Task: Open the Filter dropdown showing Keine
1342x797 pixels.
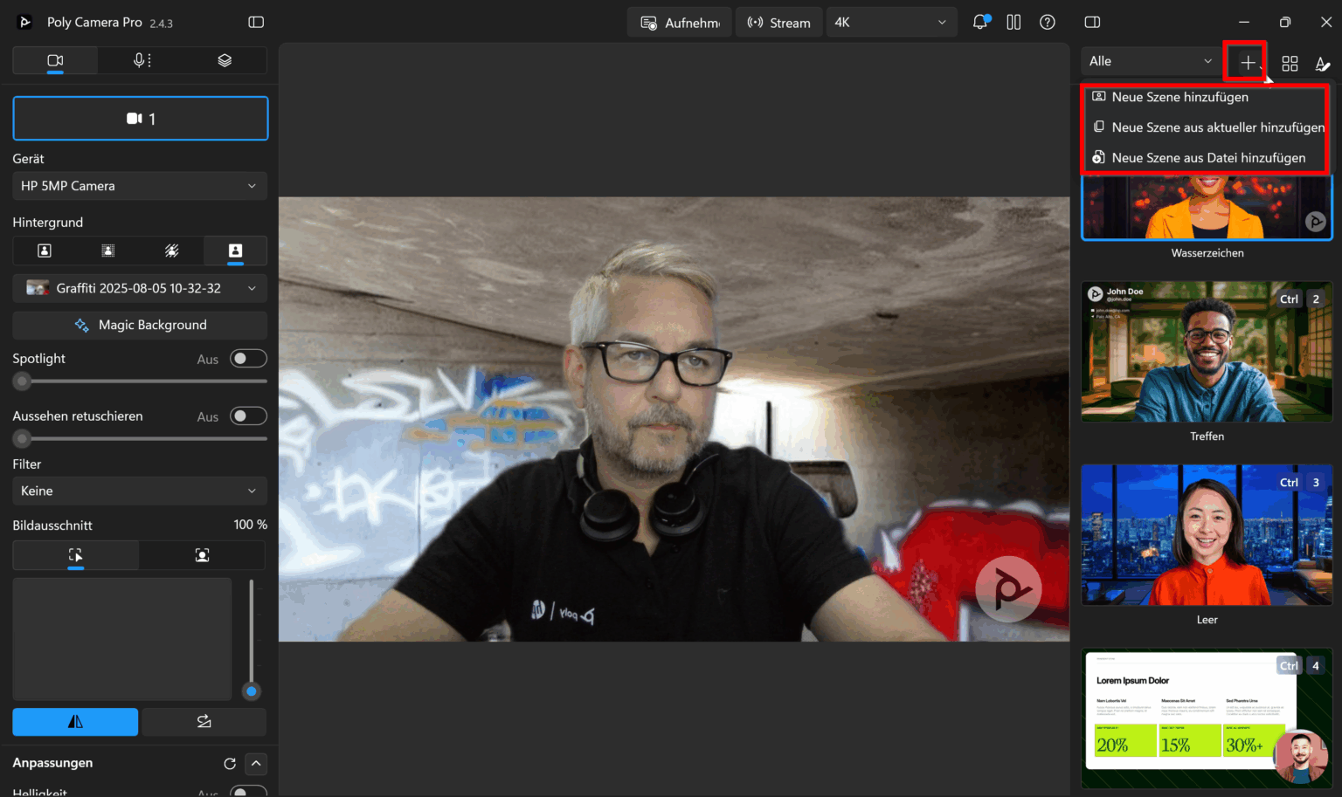Action: pos(140,491)
